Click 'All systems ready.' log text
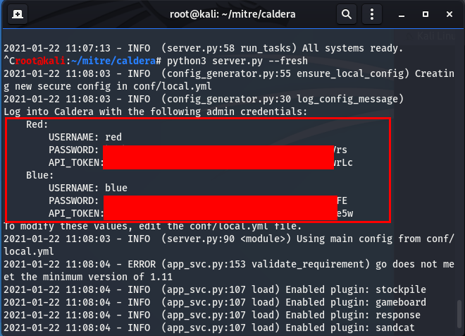Viewport: 465px width, 336px height. pyautogui.click(x=352, y=48)
